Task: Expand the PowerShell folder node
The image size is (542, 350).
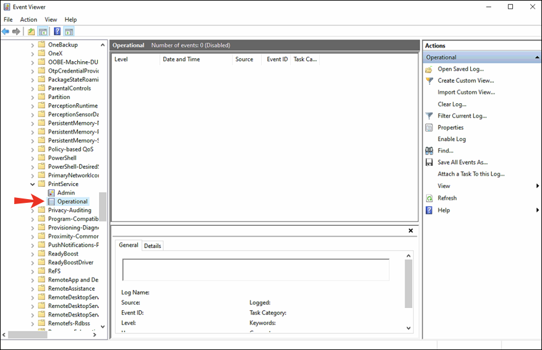Action: click(33, 158)
